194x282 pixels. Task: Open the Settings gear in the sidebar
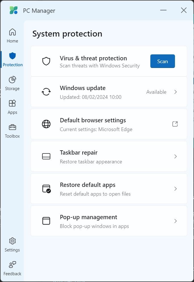(x=12, y=241)
